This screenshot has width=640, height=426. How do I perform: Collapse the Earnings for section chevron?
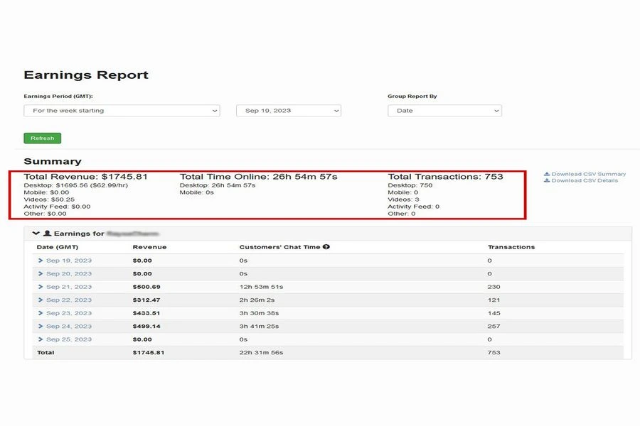pos(36,234)
